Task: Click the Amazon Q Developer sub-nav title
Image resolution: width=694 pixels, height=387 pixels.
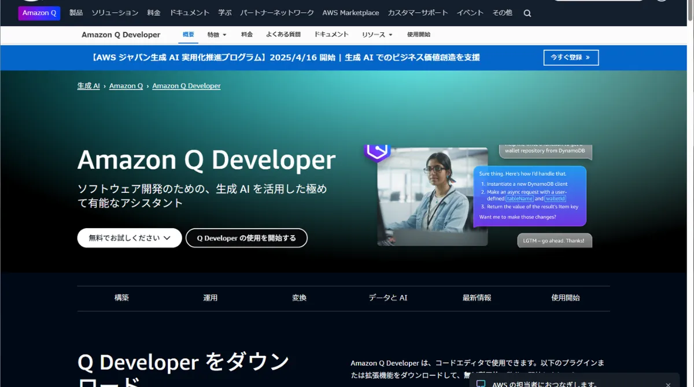Action: (121, 35)
